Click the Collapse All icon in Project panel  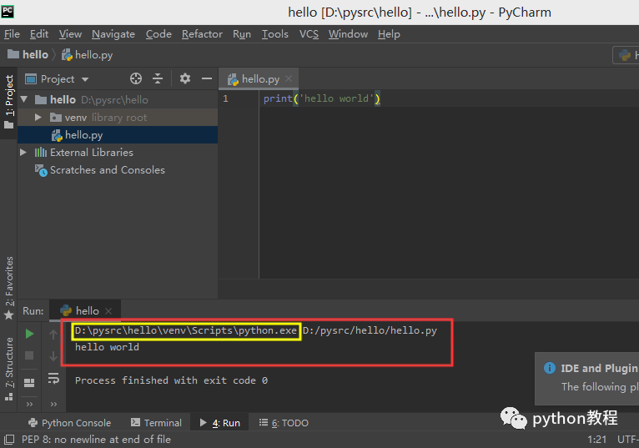[x=158, y=78]
